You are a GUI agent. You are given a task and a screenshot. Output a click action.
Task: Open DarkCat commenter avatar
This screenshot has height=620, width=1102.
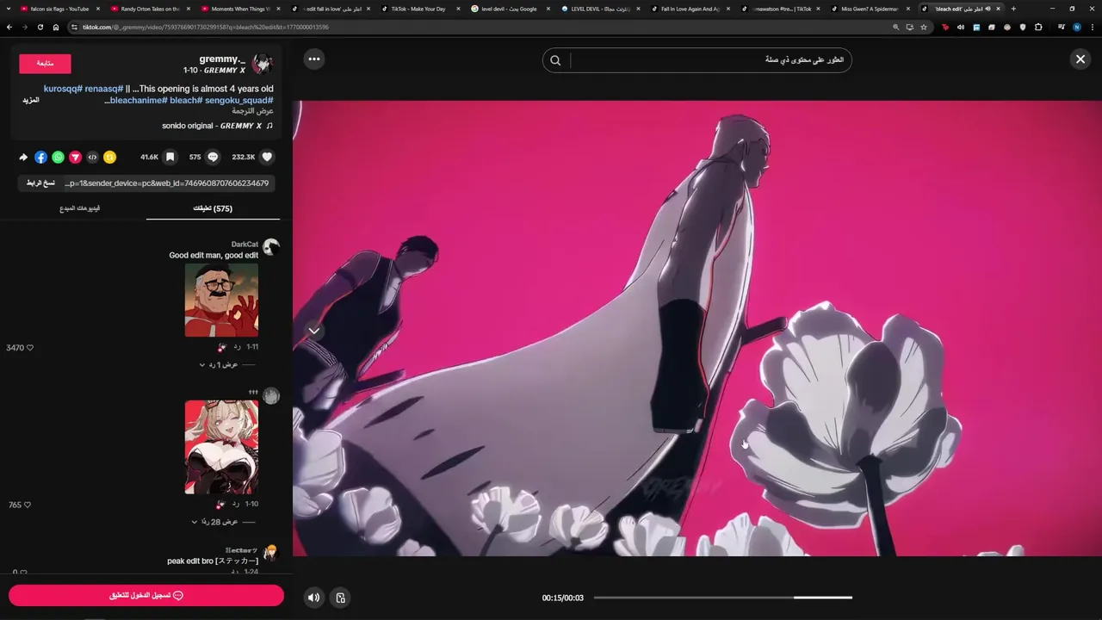coord(271,248)
